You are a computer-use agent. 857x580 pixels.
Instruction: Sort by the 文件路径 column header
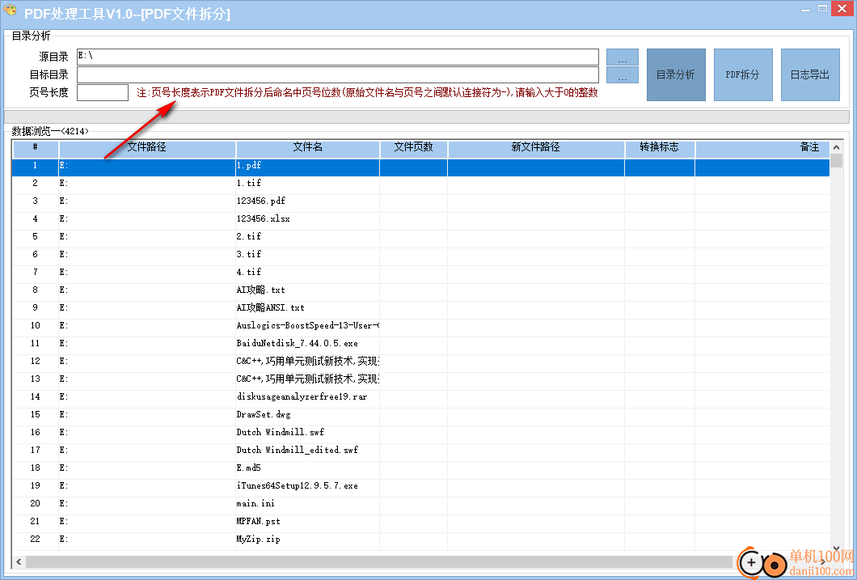point(147,147)
